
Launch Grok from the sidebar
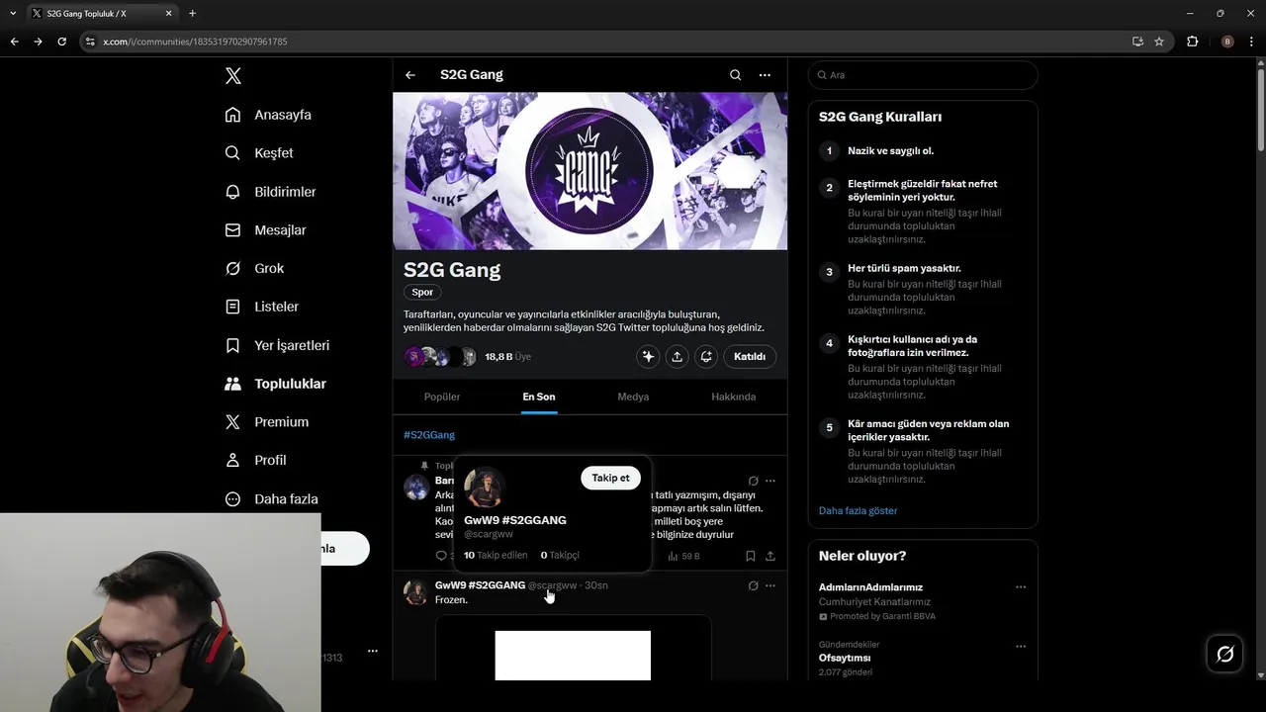click(254, 268)
